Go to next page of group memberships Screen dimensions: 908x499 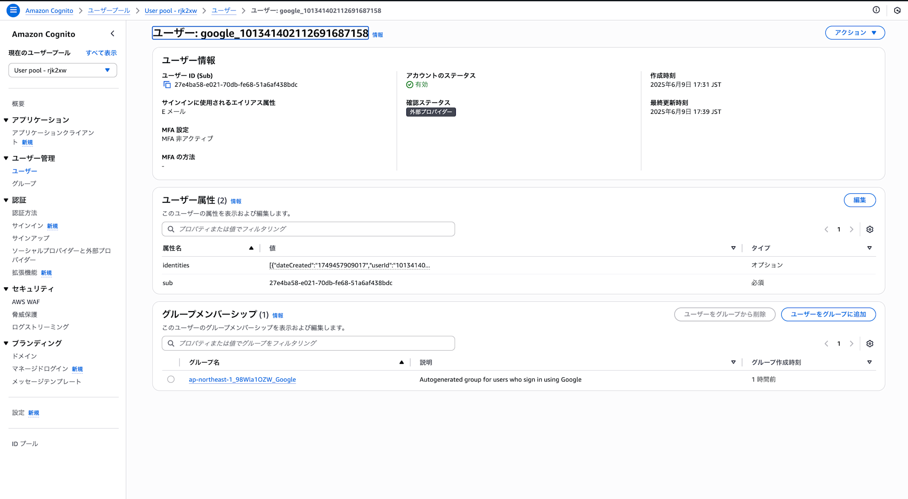coord(852,344)
